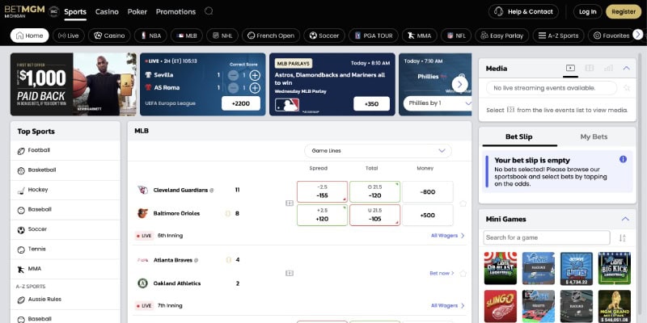This screenshot has height=323, width=647.
Task: Select the scoreboard icon in Media
Action: (x=590, y=69)
